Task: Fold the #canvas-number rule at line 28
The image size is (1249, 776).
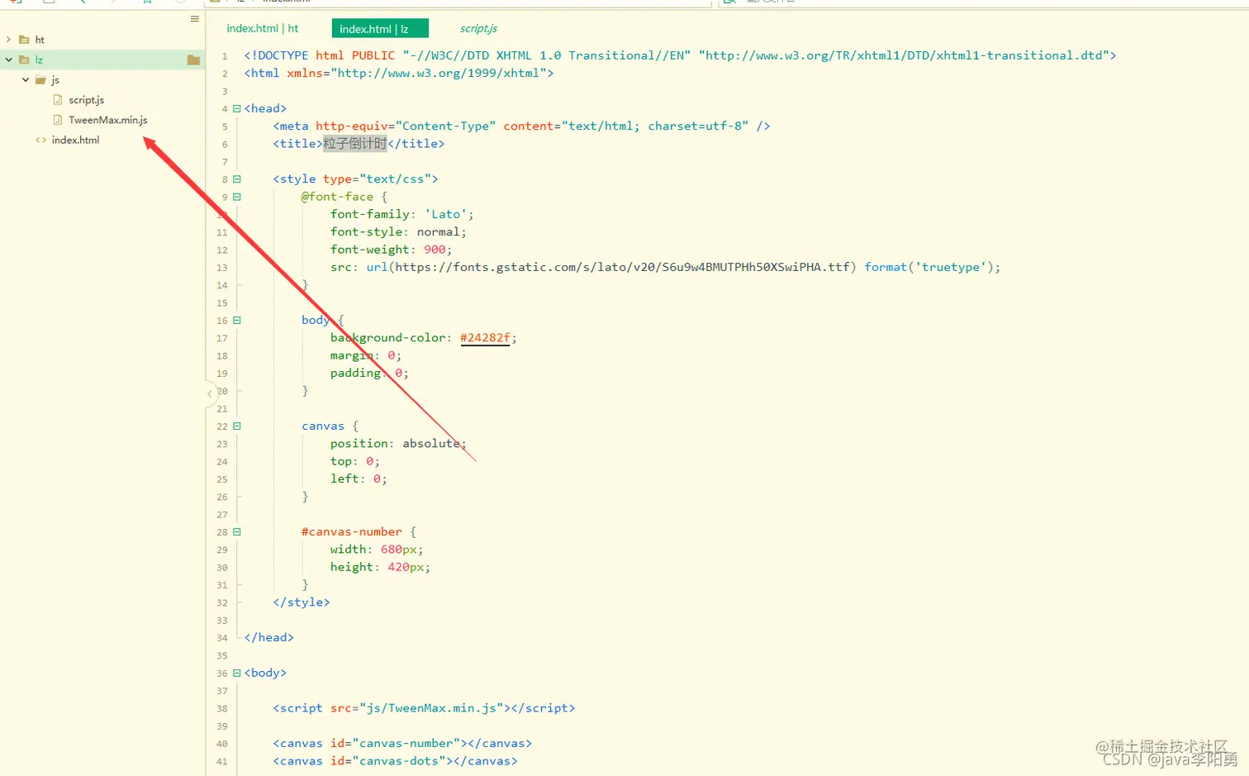Action: tap(237, 531)
